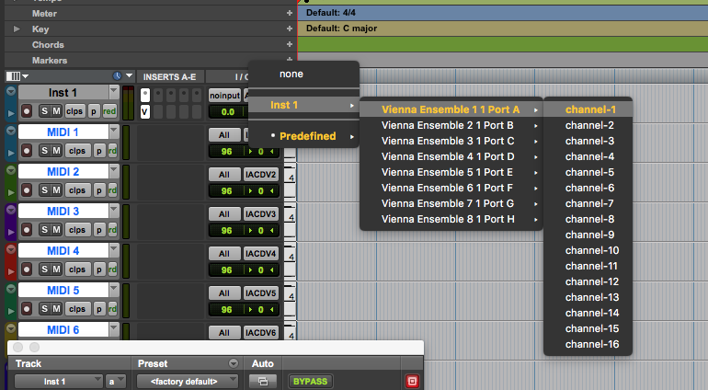Expand the Key ruler disclosure triangle
The width and height of the screenshot is (708, 390).
click(x=17, y=29)
